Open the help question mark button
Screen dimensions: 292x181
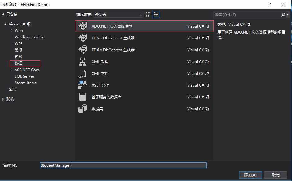270,4
